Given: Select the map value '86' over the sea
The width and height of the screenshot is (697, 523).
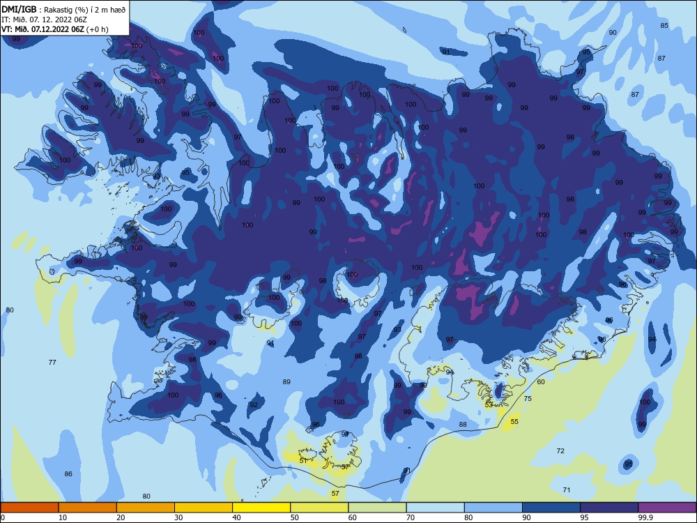Looking at the screenshot, I should pos(68,474).
